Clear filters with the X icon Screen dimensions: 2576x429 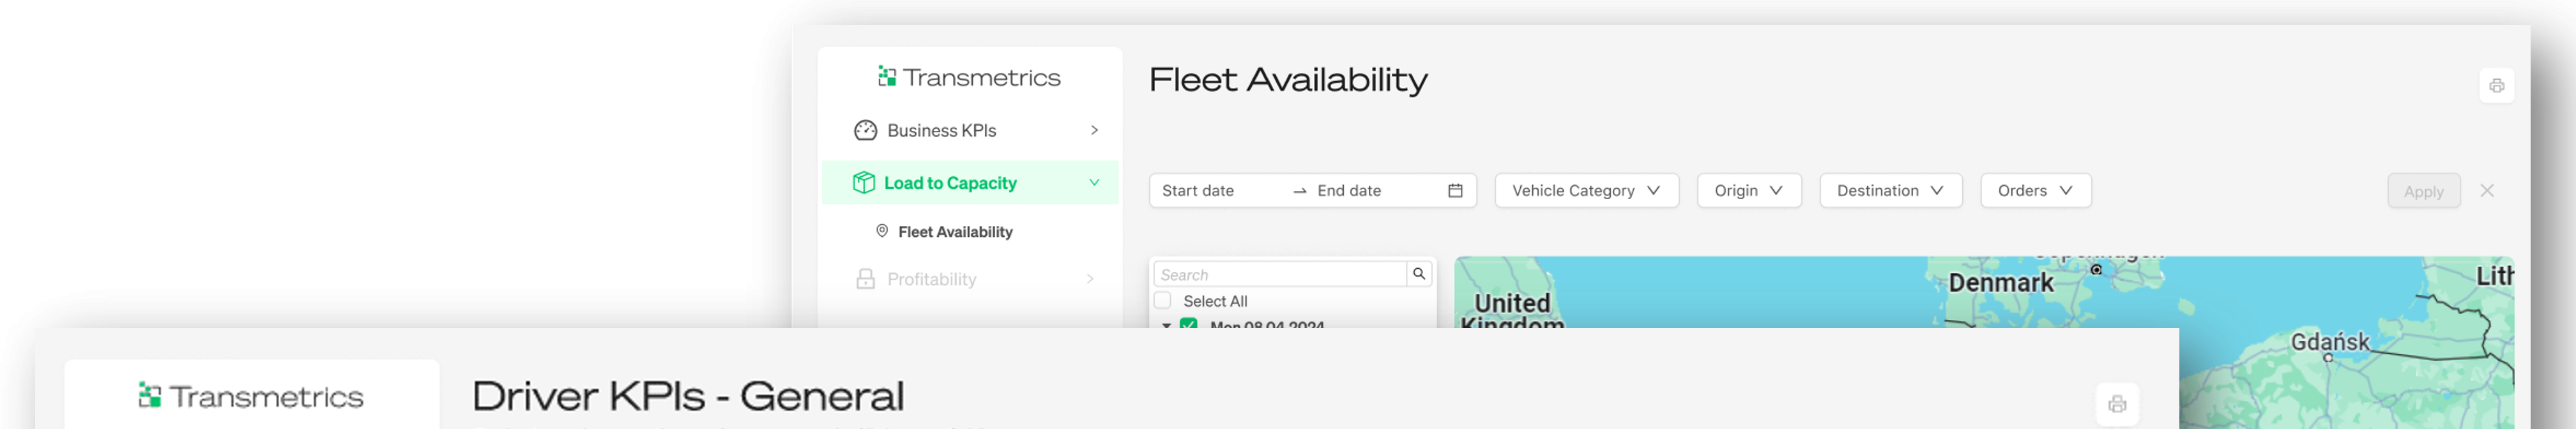[2487, 190]
